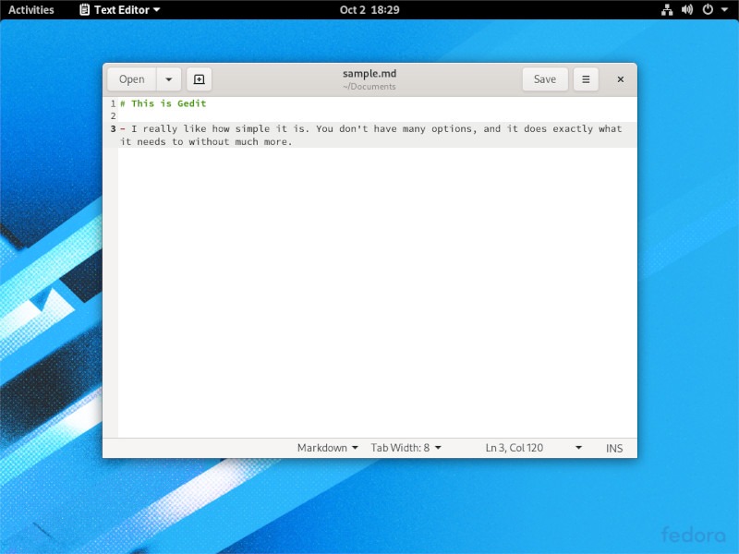Change language via the Markdown dropdown

pos(325,448)
